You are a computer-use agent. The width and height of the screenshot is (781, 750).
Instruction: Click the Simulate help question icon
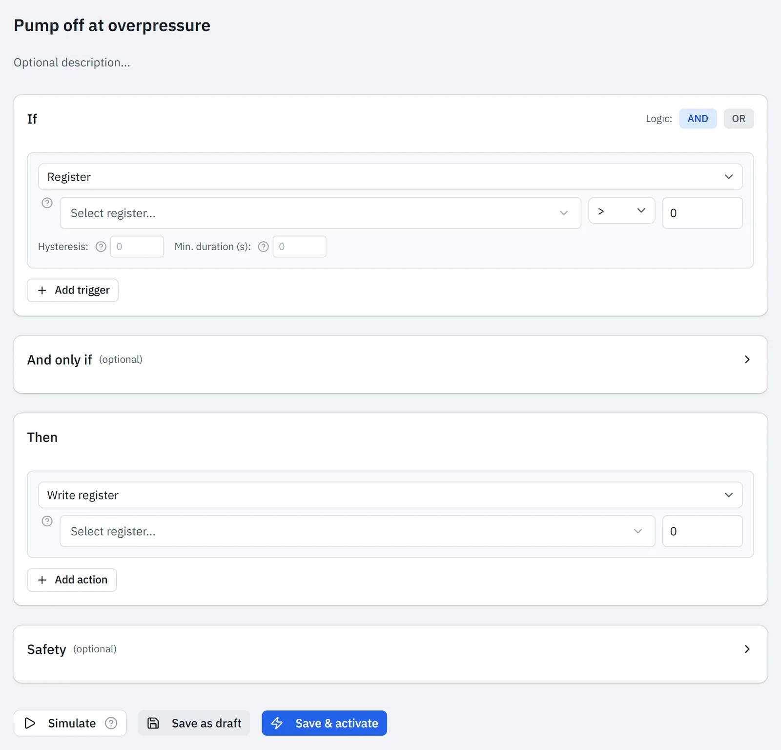coord(111,723)
